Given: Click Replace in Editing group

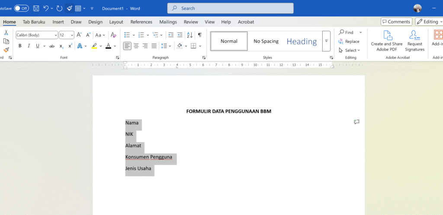Looking at the screenshot, I should click(349, 41).
